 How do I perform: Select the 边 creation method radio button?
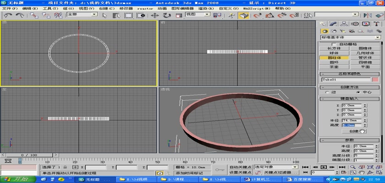pos(327,92)
